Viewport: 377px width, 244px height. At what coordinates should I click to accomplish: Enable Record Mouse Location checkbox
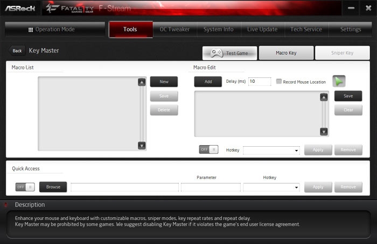click(x=278, y=82)
